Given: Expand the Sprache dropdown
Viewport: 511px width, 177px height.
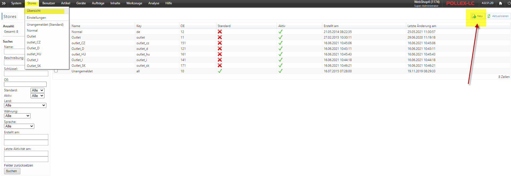Looking at the screenshot, I should pyautogui.click(x=19, y=126).
